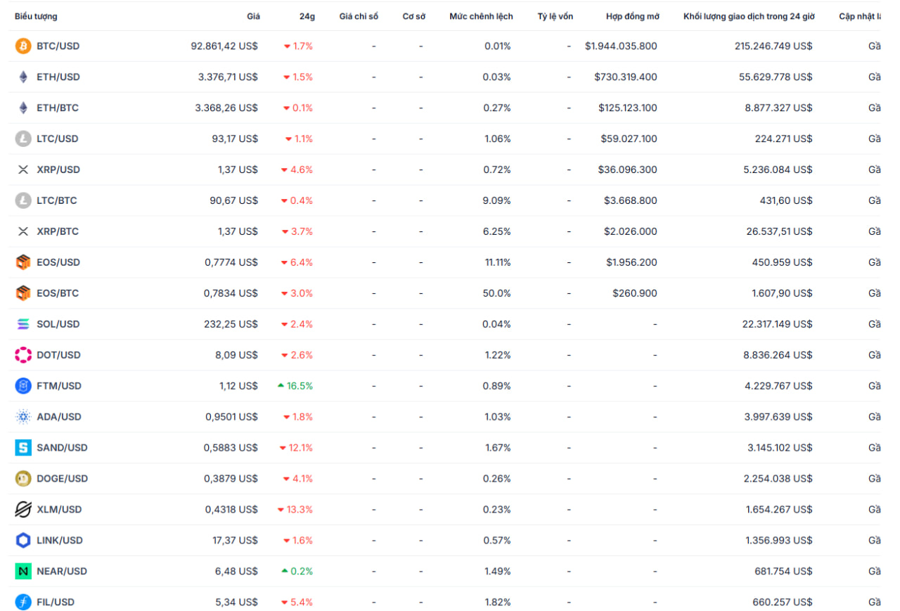The height and width of the screenshot is (611, 900).
Task: Click the Fantom icon beside FTM/USD
Action: [23, 386]
